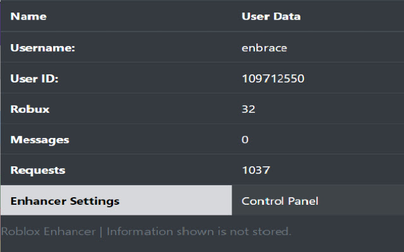Screen dimensions: 404x252
Task: Click the user ID number 109712550
Action: 273,79
